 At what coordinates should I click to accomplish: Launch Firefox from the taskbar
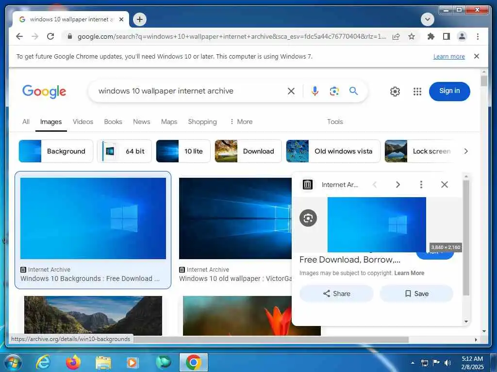pos(73,362)
